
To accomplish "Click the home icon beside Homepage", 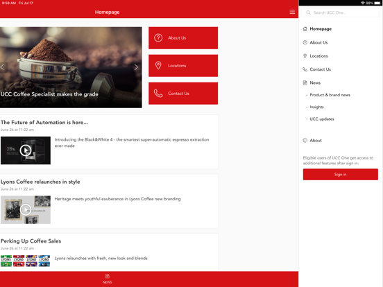I will click(x=305, y=29).
